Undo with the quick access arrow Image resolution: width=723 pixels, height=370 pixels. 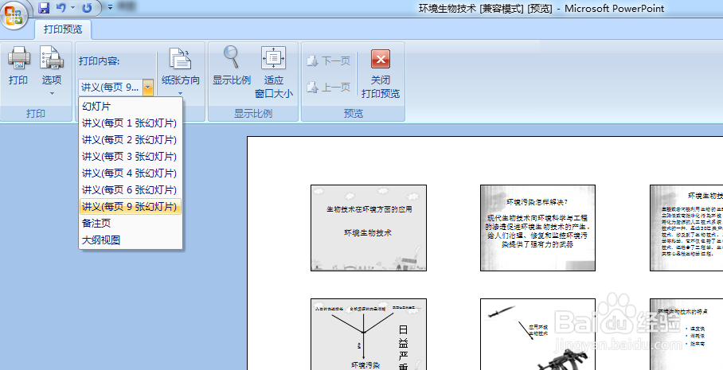(61, 7)
